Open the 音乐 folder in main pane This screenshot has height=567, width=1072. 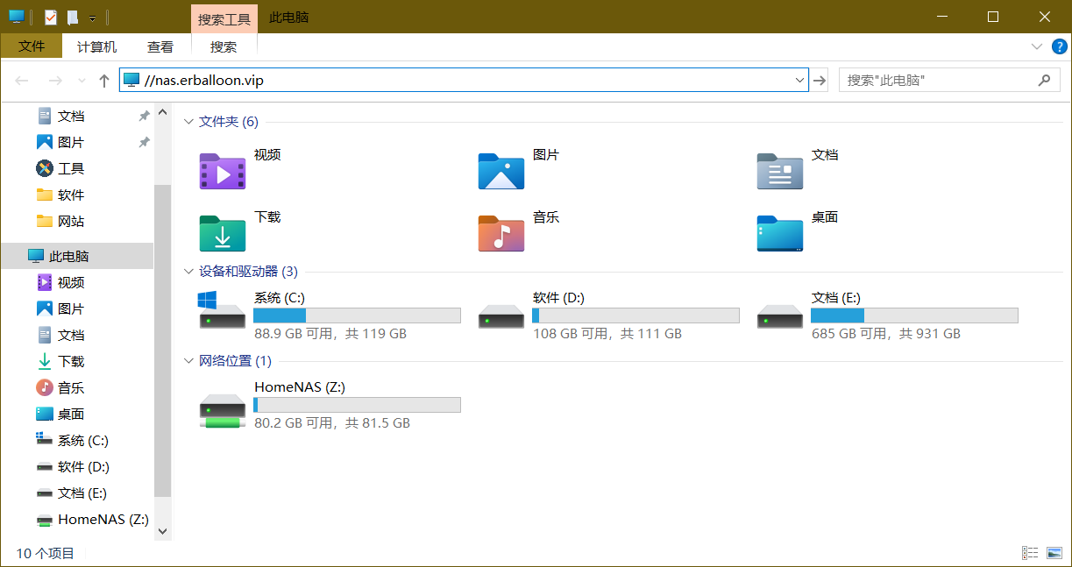coord(501,233)
